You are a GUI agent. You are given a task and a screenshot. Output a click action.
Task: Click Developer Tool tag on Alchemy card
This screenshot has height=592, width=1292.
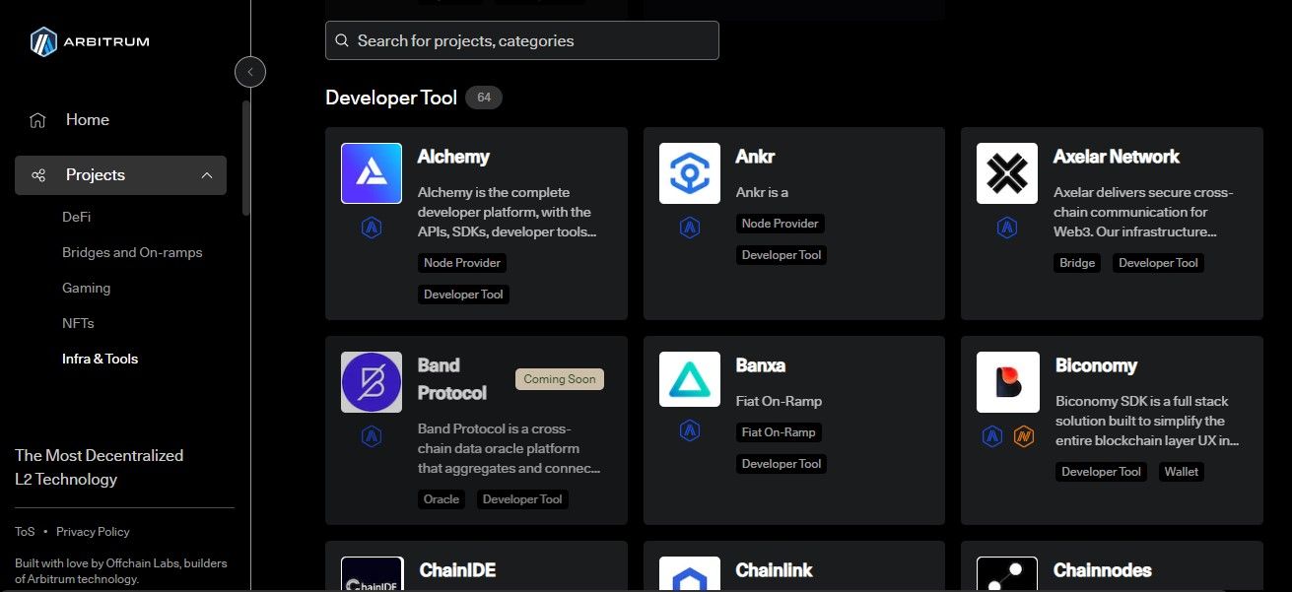tap(463, 295)
